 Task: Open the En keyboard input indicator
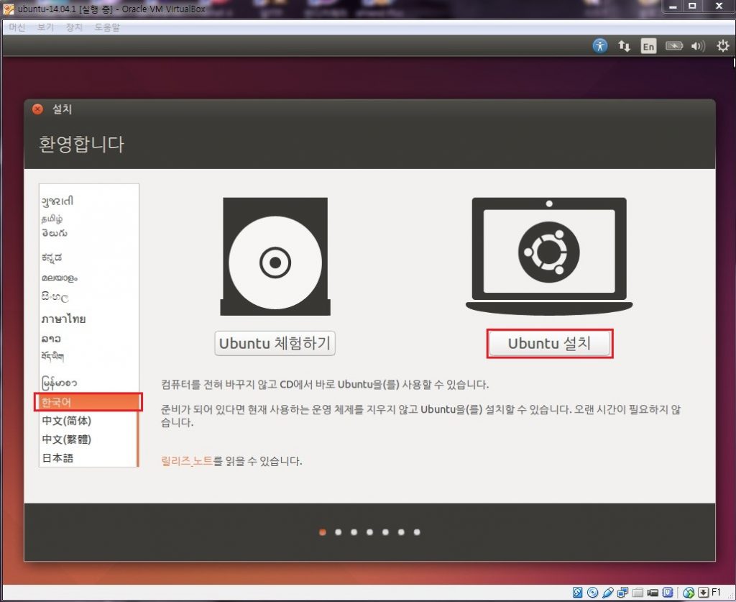[648, 47]
